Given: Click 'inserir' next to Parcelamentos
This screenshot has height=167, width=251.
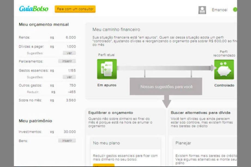Looking at the screenshot, I should pos(67,61).
